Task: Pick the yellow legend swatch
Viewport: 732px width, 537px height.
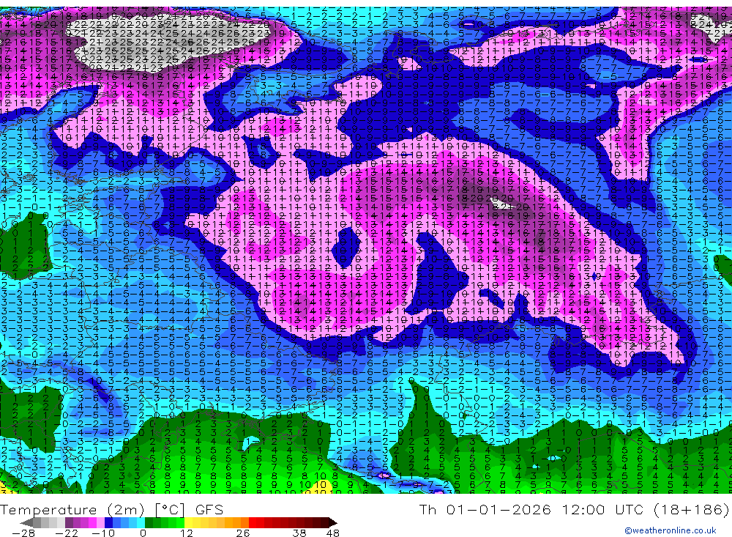Action: tap(189, 523)
